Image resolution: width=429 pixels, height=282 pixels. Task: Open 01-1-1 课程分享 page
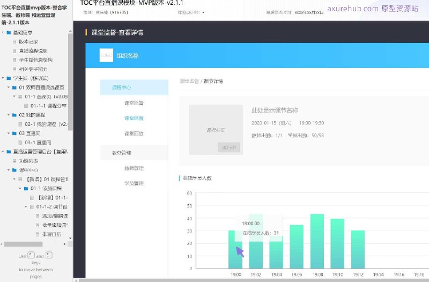pyautogui.click(x=48, y=106)
